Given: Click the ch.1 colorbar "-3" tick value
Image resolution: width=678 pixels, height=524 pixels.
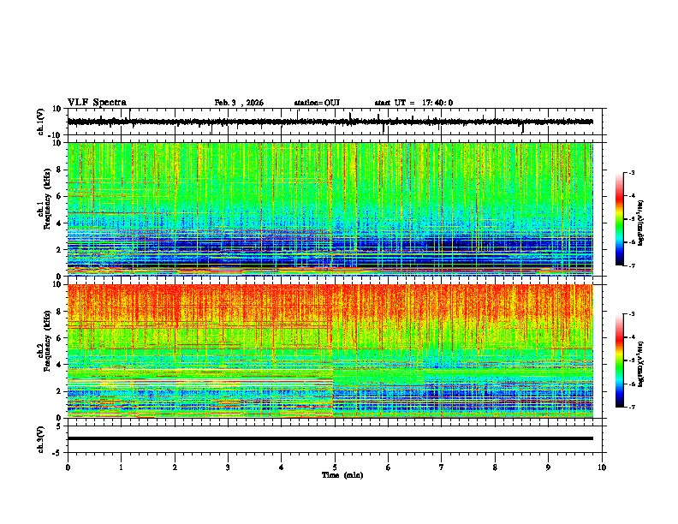Looking at the screenshot, I should 631,172.
